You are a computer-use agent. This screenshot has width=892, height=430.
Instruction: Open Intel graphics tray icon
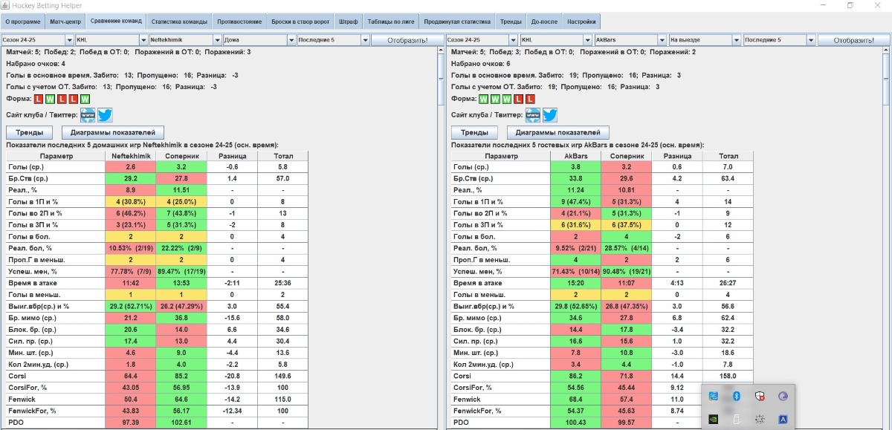[x=714, y=397]
